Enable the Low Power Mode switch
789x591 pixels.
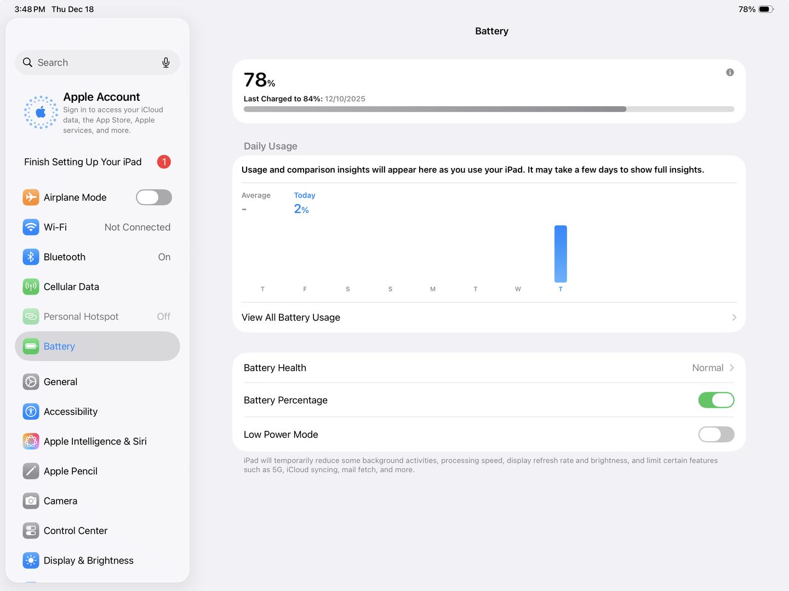(716, 434)
